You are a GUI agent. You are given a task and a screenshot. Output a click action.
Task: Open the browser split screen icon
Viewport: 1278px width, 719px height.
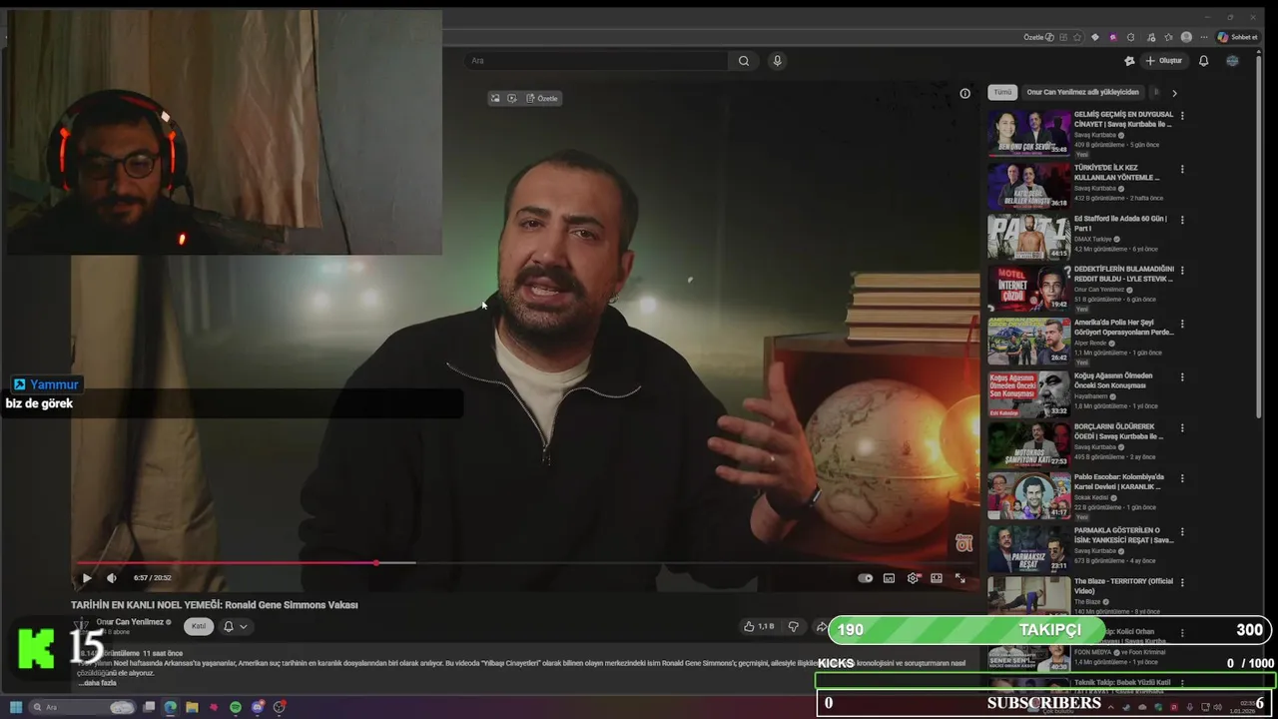(1062, 37)
